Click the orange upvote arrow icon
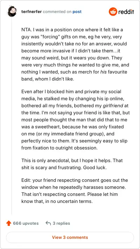 click(x=9, y=223)
